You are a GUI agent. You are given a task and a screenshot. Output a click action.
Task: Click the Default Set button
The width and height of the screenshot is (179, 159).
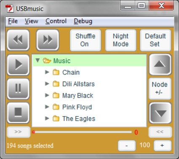coord(155,40)
